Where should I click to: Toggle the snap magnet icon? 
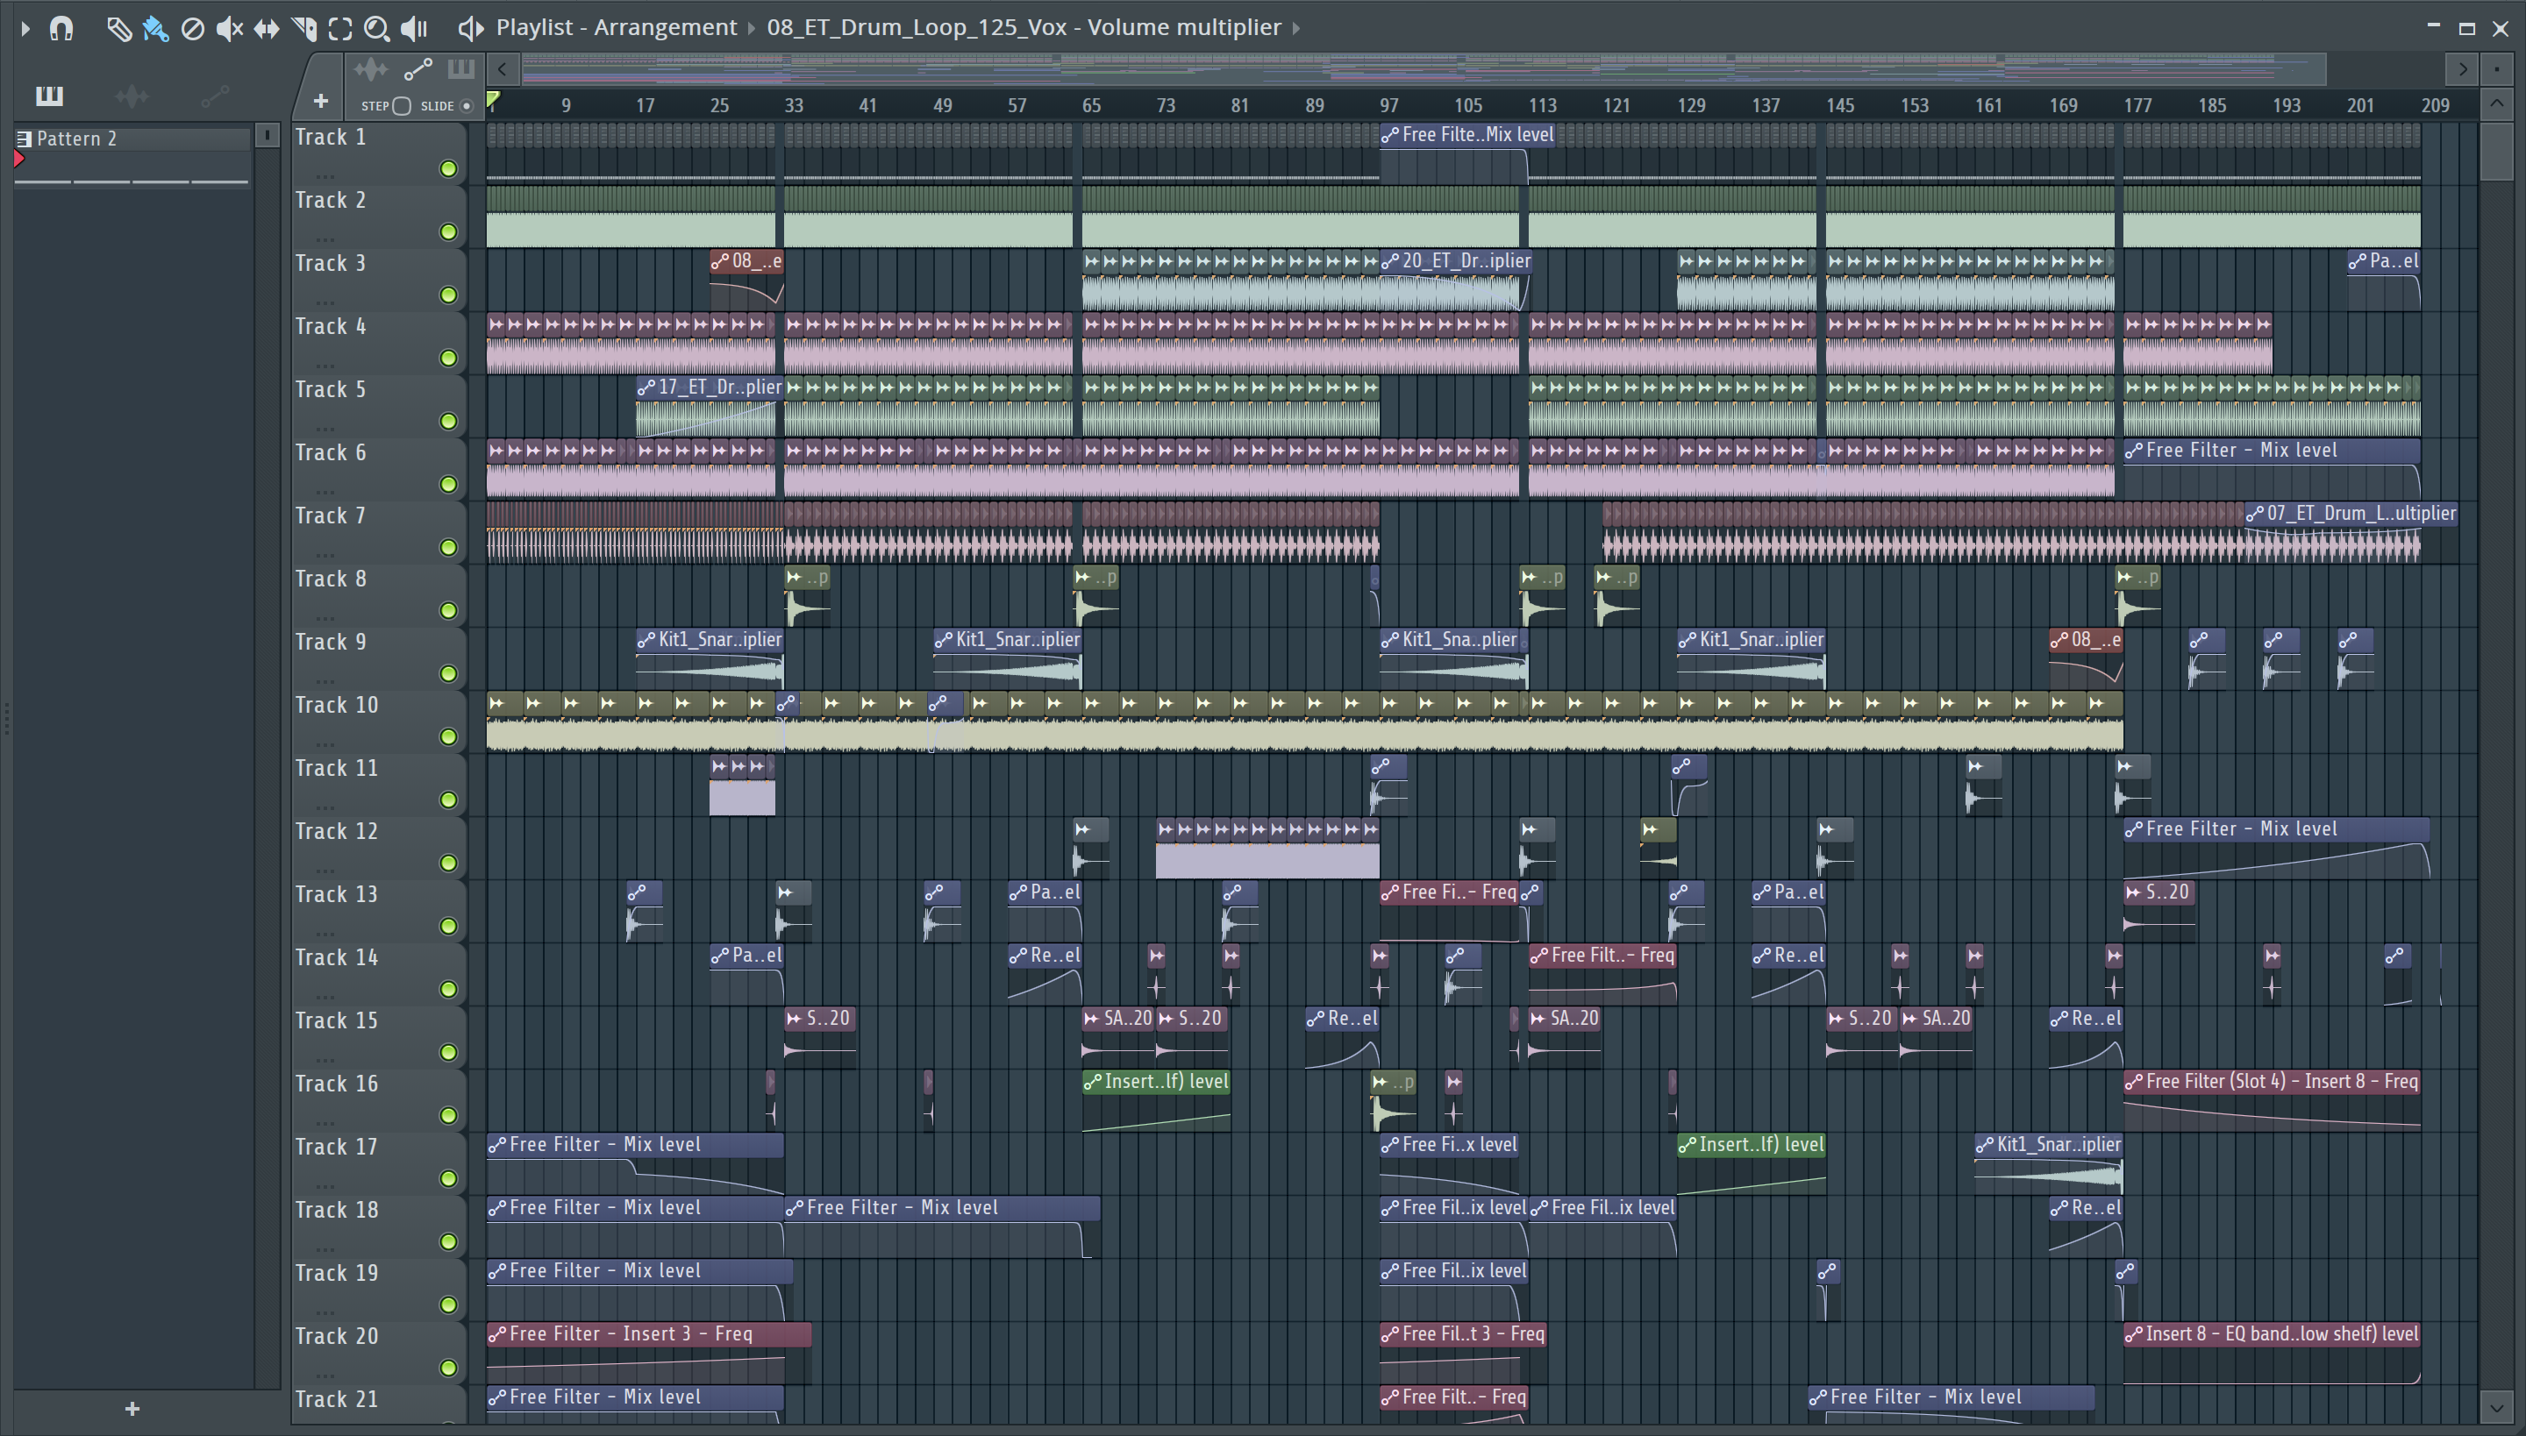coord(61,29)
